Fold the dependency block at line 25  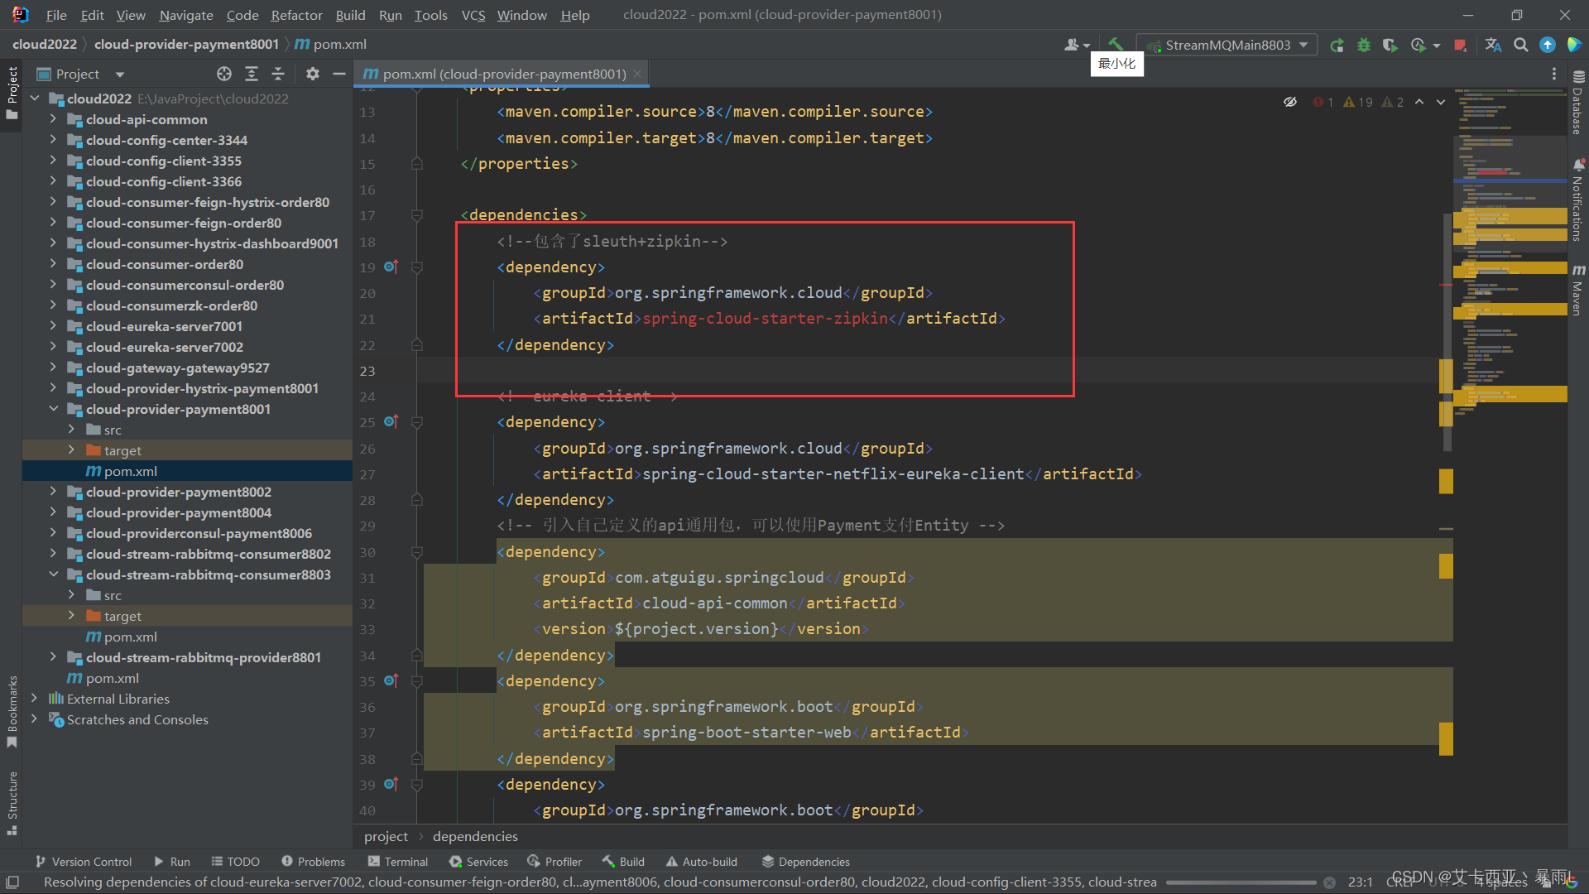[x=417, y=422]
